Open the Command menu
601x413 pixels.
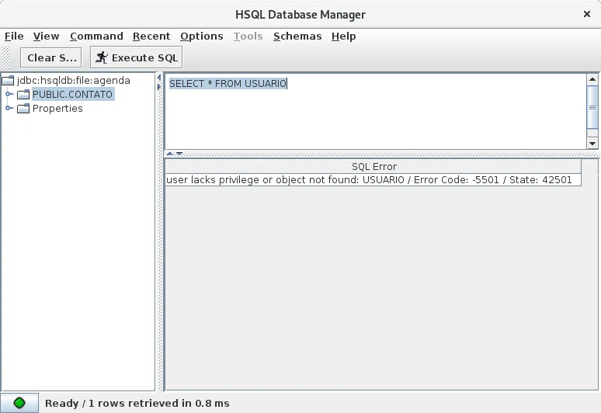pyautogui.click(x=96, y=36)
